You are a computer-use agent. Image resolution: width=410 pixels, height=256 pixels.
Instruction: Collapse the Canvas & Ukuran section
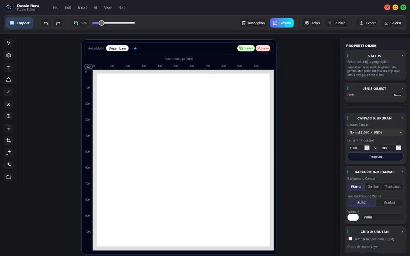[402, 118]
